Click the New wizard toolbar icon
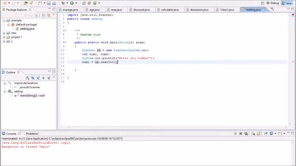 40,3
